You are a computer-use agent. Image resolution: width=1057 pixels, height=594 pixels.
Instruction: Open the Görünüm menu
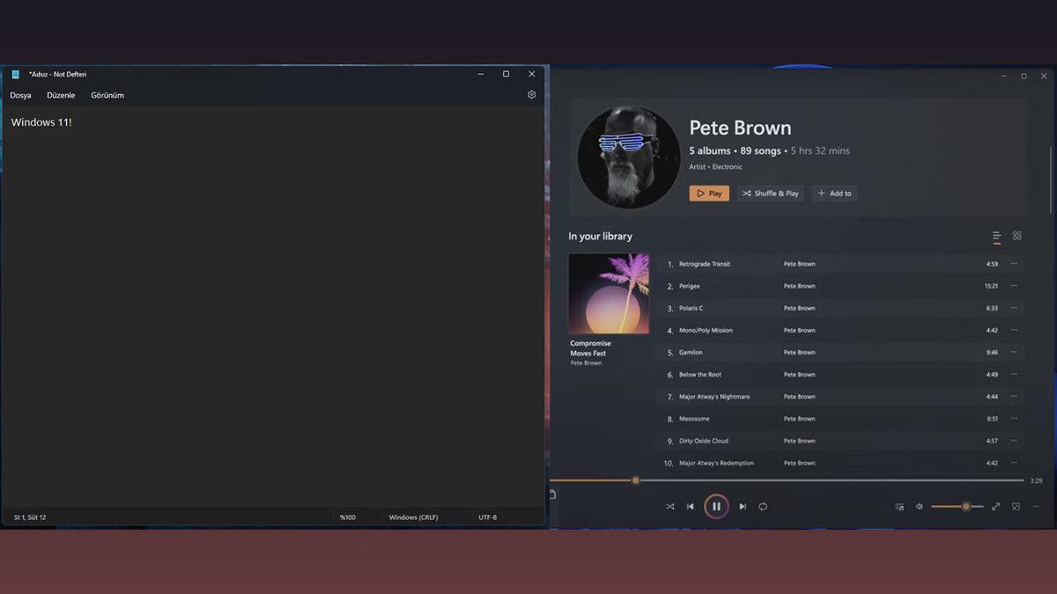point(107,95)
